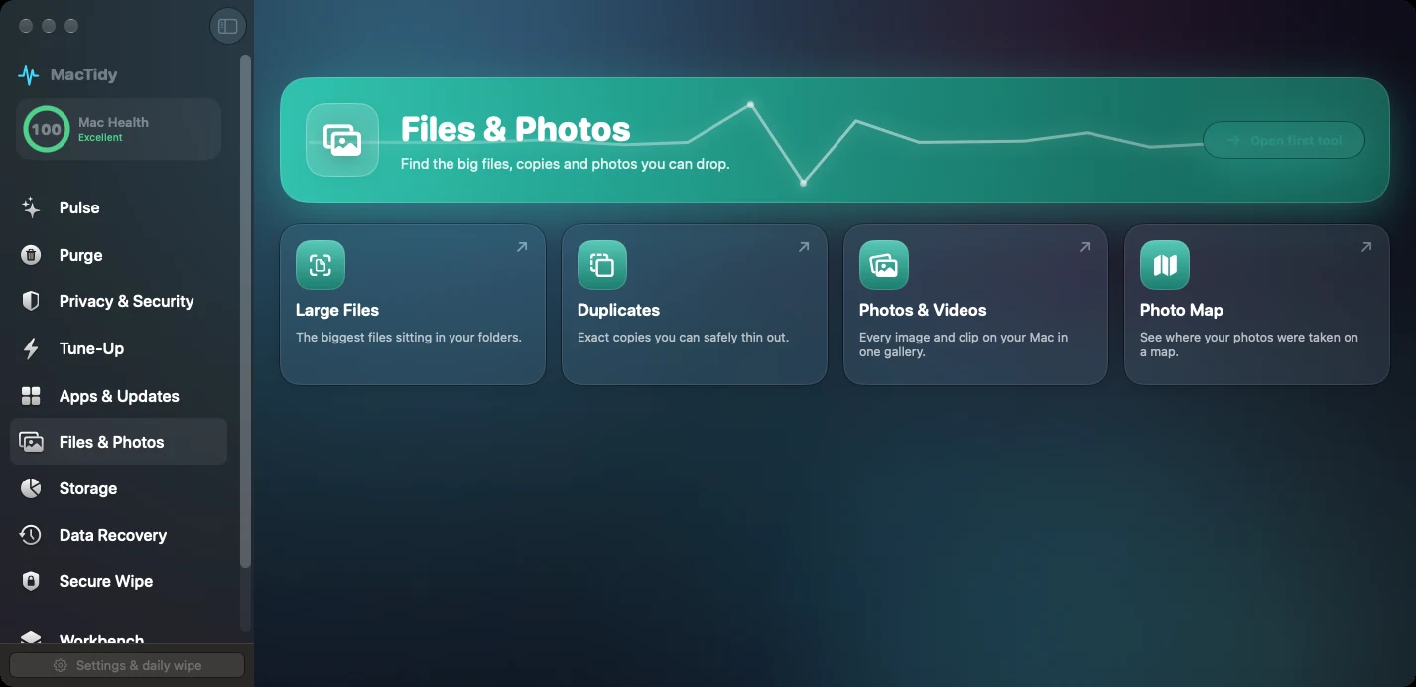Click the Data Recovery clock icon
Viewport: 1416px width, 687px height.
click(31, 535)
